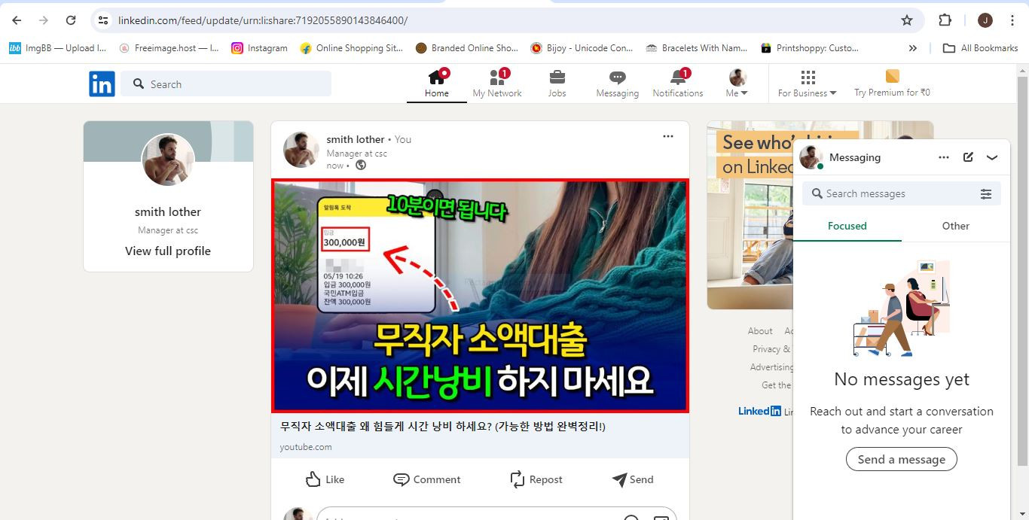
Task: Send the post via message
Action: pos(632,479)
